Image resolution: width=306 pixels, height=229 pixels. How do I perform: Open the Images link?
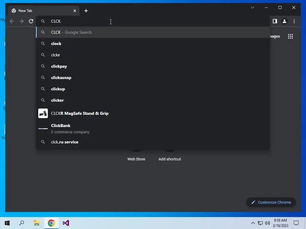pyautogui.click(x=275, y=36)
